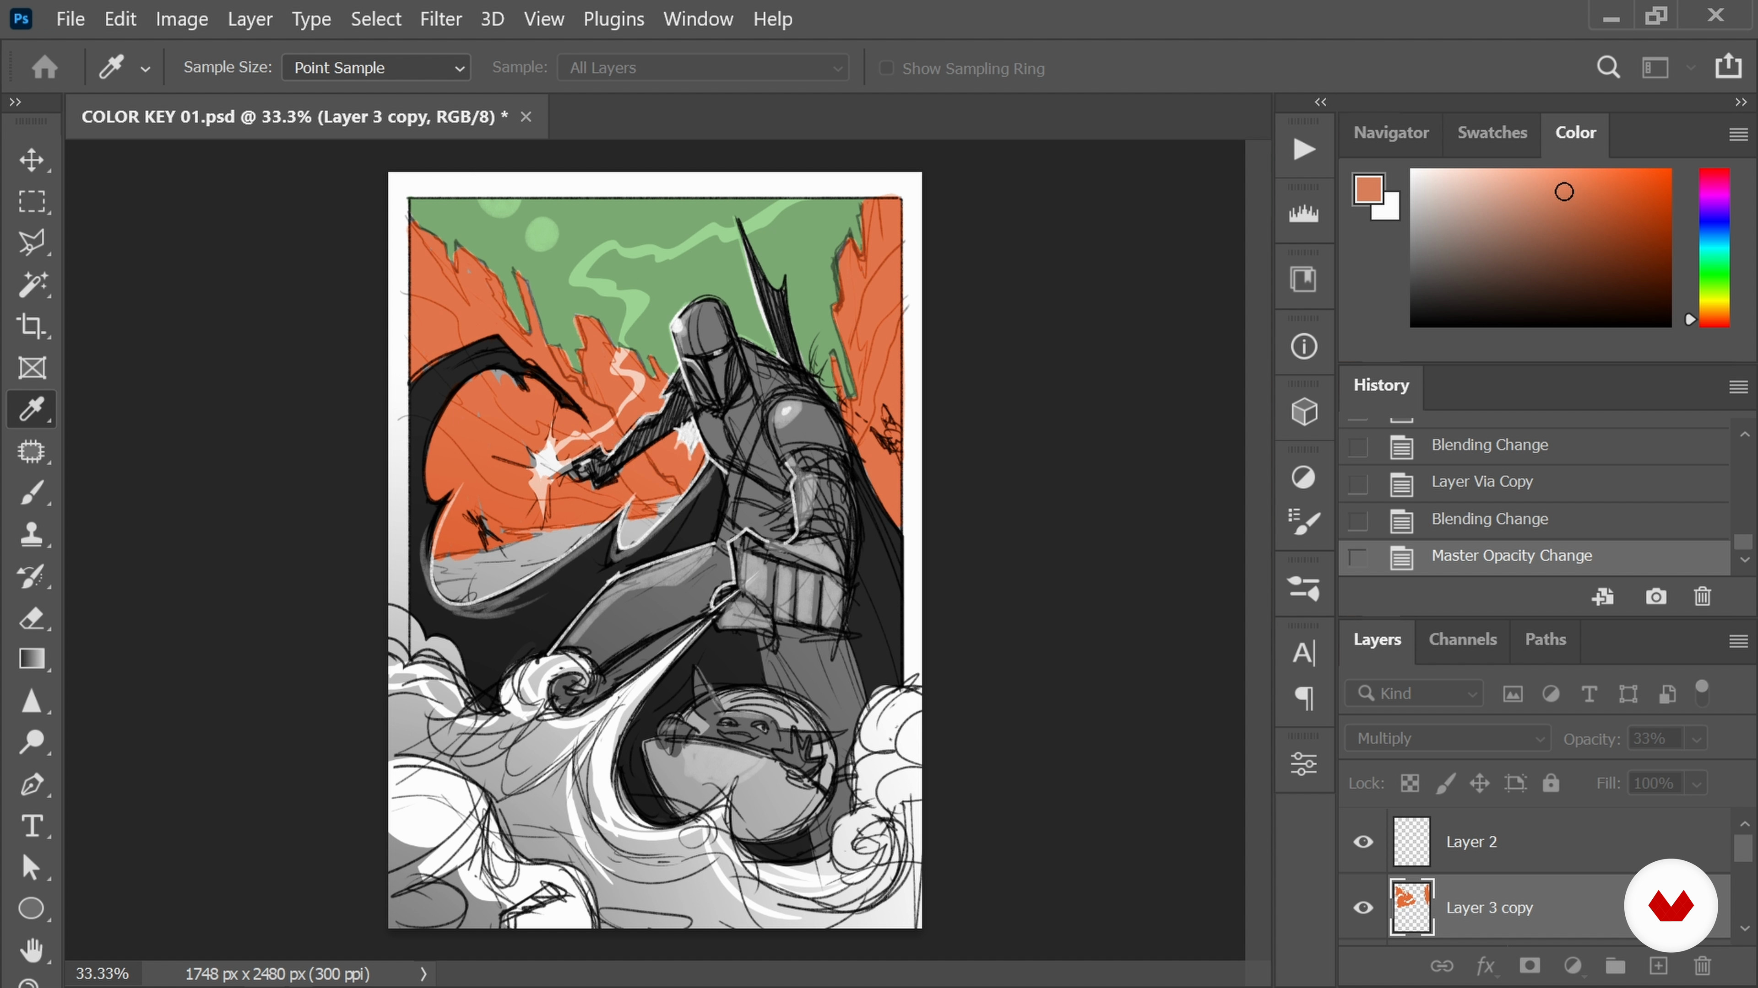Open the Fill slider dropdown arrow

pos(1697,784)
